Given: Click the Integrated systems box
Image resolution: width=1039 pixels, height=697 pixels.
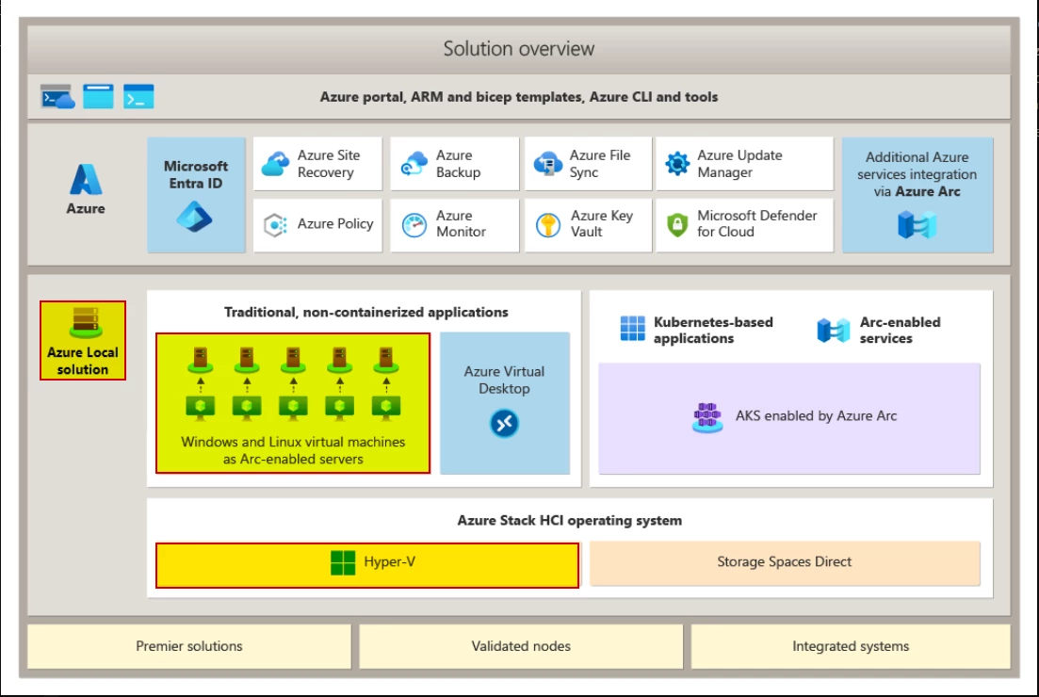Looking at the screenshot, I should pyautogui.click(x=851, y=646).
